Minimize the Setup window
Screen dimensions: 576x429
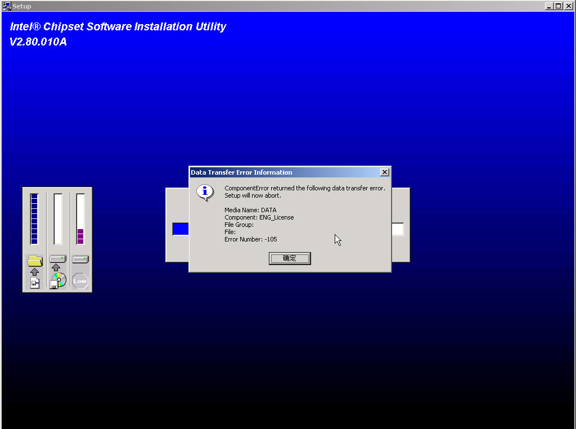[x=549, y=6]
